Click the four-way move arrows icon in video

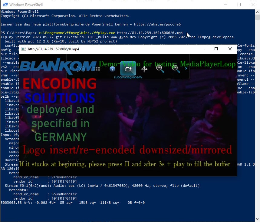coord(144,69)
